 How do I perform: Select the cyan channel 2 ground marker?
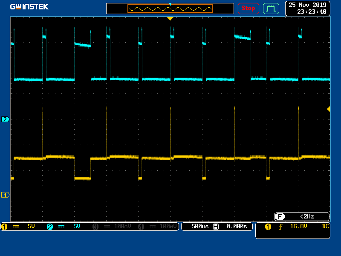(x=5, y=119)
